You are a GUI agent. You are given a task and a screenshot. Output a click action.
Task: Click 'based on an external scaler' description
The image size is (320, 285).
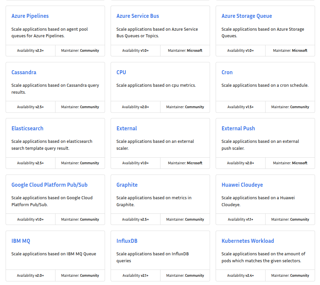click(x=155, y=145)
